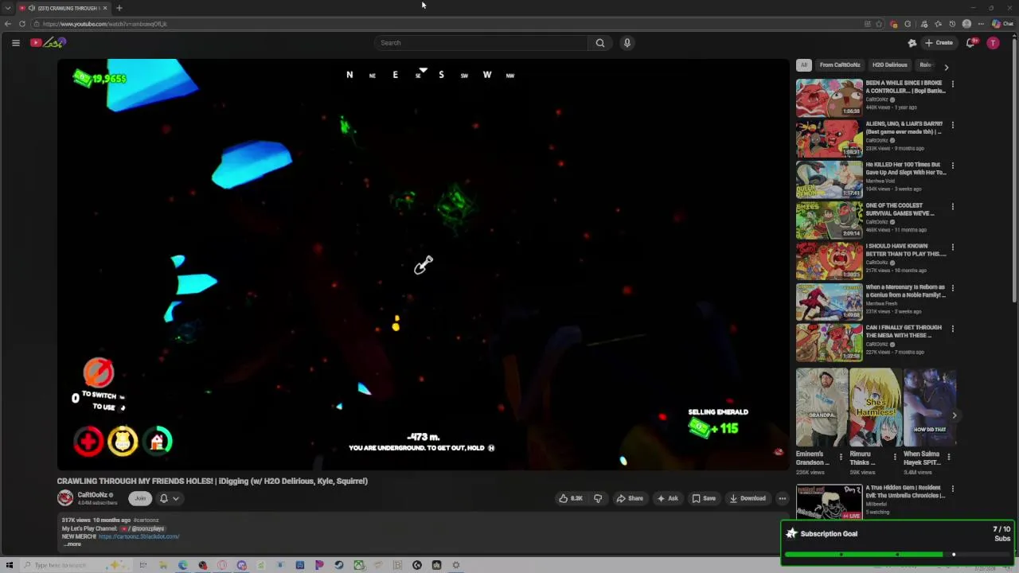Click inside YouTube search field

click(482, 43)
